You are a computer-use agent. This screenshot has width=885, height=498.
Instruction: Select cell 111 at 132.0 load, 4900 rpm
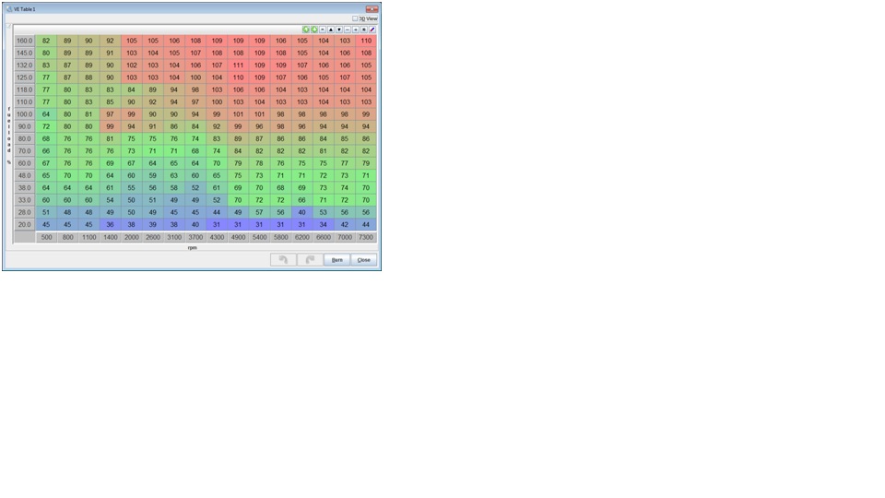(238, 65)
